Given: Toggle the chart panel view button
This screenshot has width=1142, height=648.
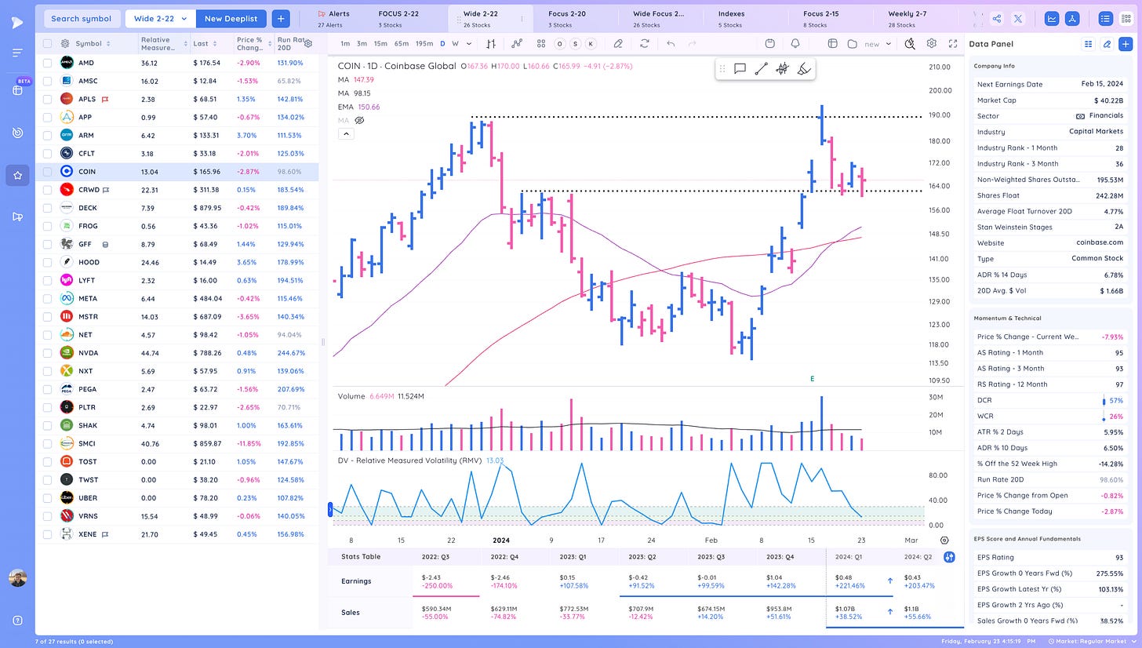Looking at the screenshot, I should pyautogui.click(x=1052, y=19).
